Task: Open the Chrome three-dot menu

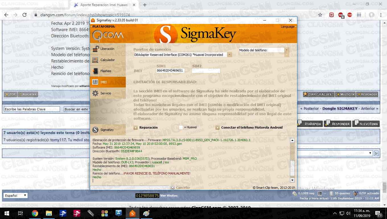Action: click(x=381, y=15)
